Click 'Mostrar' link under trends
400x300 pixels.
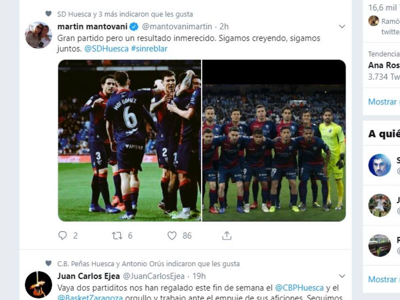coord(383,102)
